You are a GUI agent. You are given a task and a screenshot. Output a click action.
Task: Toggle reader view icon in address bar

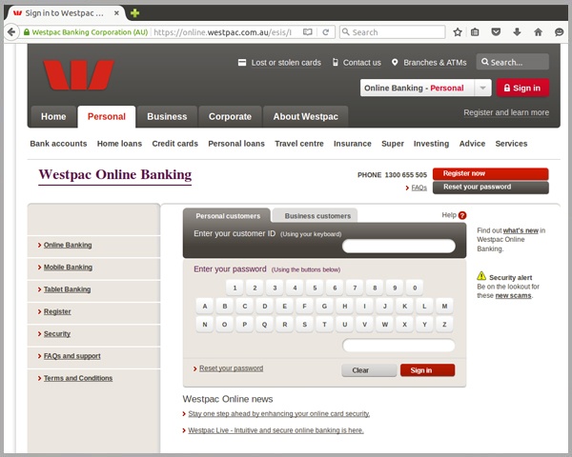[x=308, y=32]
